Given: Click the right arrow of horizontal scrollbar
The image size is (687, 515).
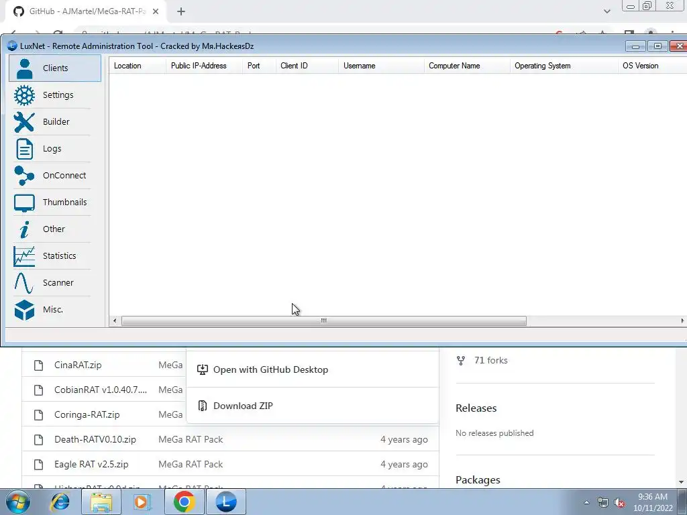Looking at the screenshot, I should point(682,321).
